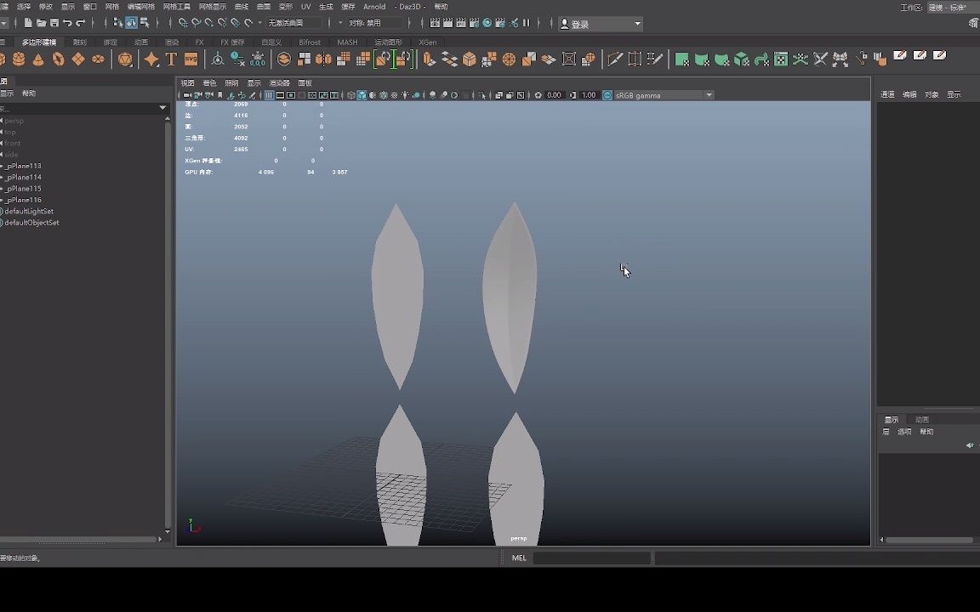Screen dimensions: 980x612
Task: Insert a polygon torus from shelf
Action: (58, 59)
